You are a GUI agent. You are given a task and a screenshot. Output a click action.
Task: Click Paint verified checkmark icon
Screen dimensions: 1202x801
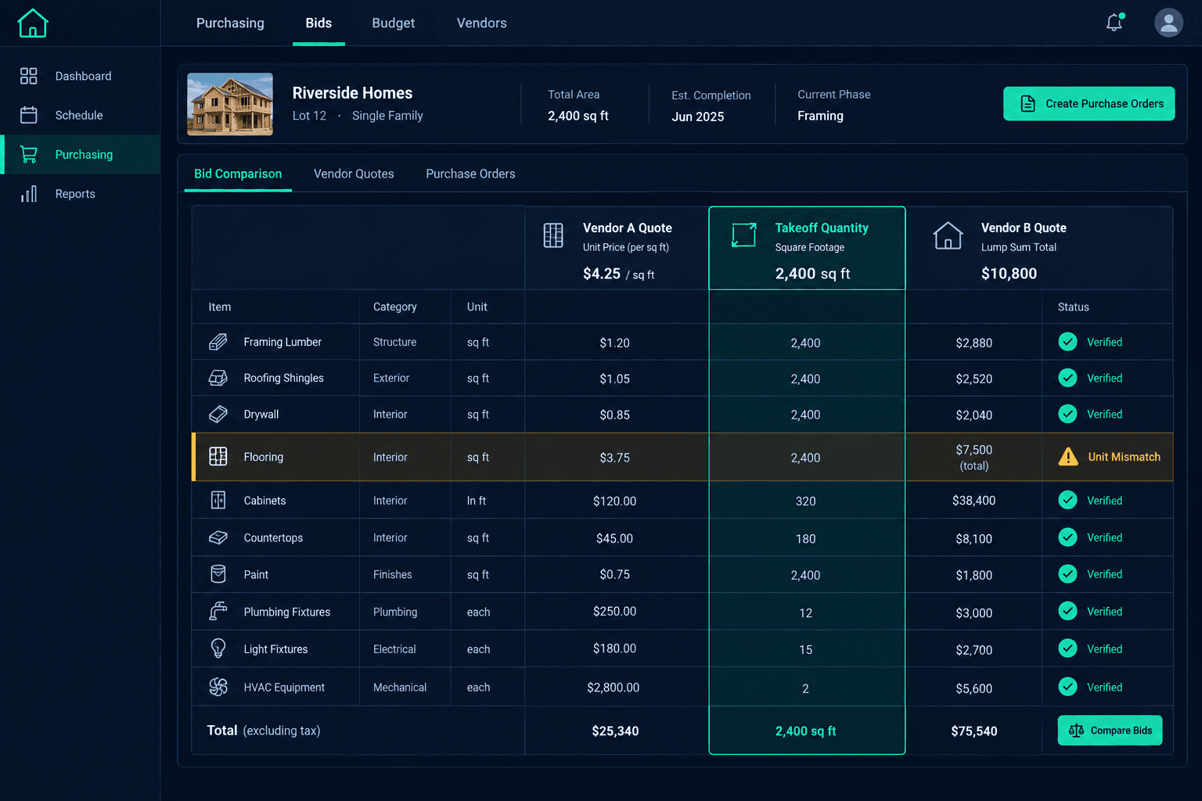point(1067,574)
